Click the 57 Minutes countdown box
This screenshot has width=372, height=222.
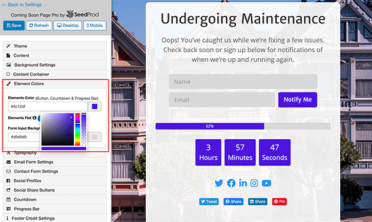[x=240, y=152]
